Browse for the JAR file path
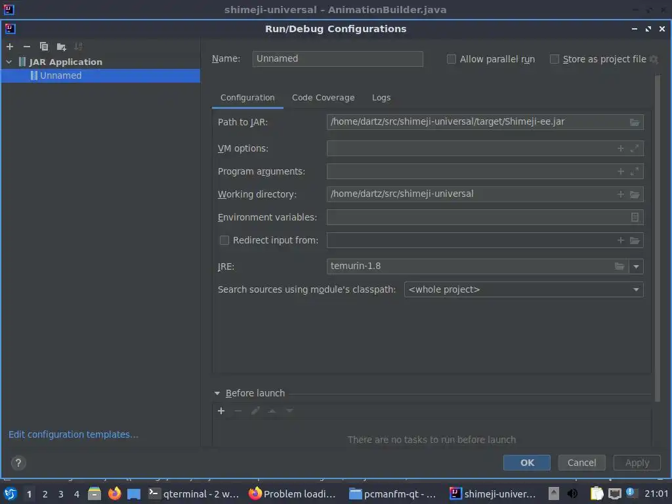Screen dimensions: 672x504 pyautogui.click(x=635, y=122)
